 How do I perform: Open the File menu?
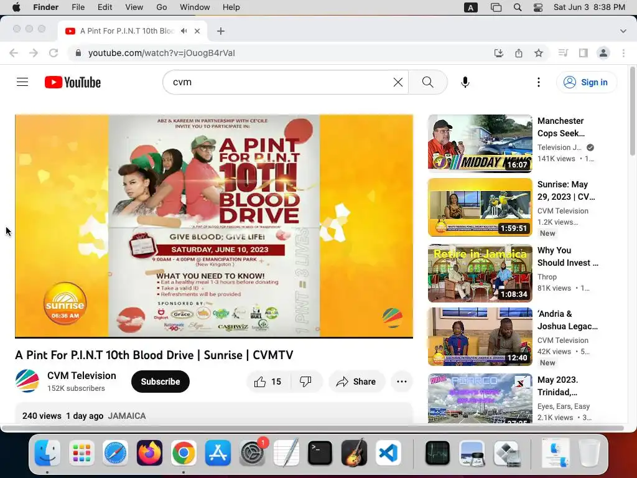click(78, 7)
